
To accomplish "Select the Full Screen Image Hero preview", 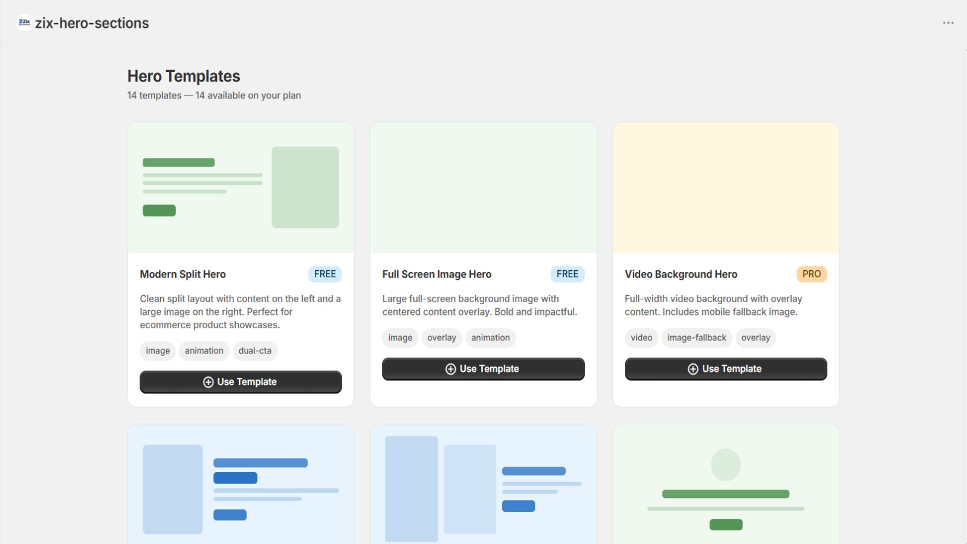I will tap(483, 187).
